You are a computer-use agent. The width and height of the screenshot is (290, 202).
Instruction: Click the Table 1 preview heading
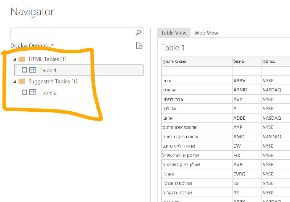tap(173, 48)
